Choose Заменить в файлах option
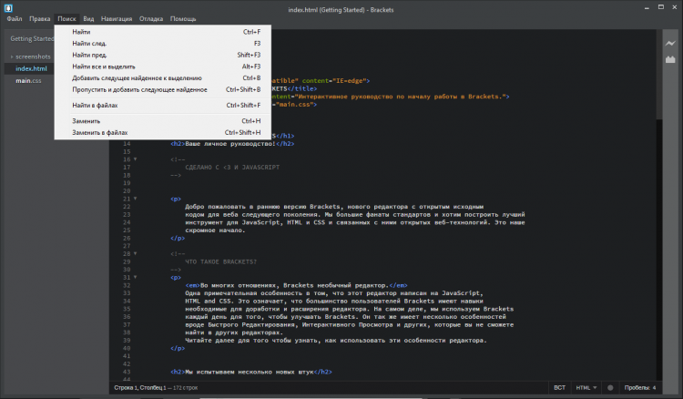683x399 pixels. [x=100, y=132]
